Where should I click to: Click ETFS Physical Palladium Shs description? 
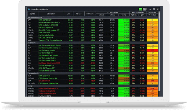point(48,83)
